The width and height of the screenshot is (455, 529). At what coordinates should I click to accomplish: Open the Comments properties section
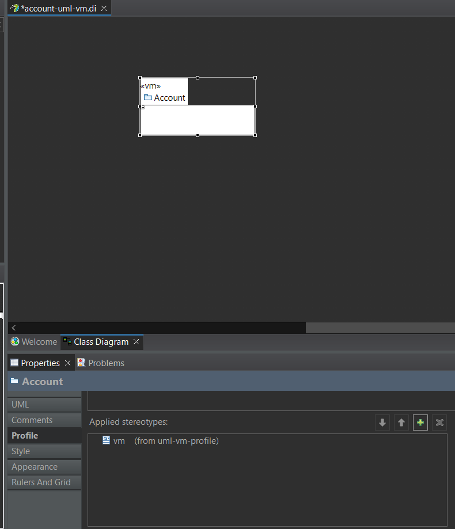pyautogui.click(x=44, y=420)
